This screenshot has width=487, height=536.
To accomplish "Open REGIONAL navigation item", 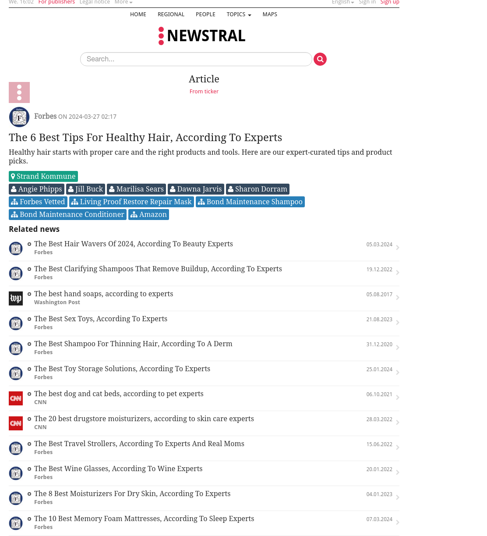I will 171,14.
